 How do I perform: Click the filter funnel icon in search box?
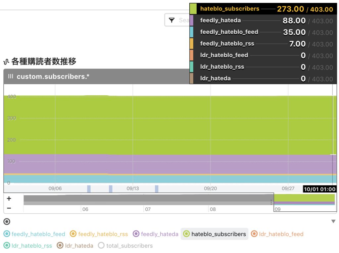[x=172, y=20]
